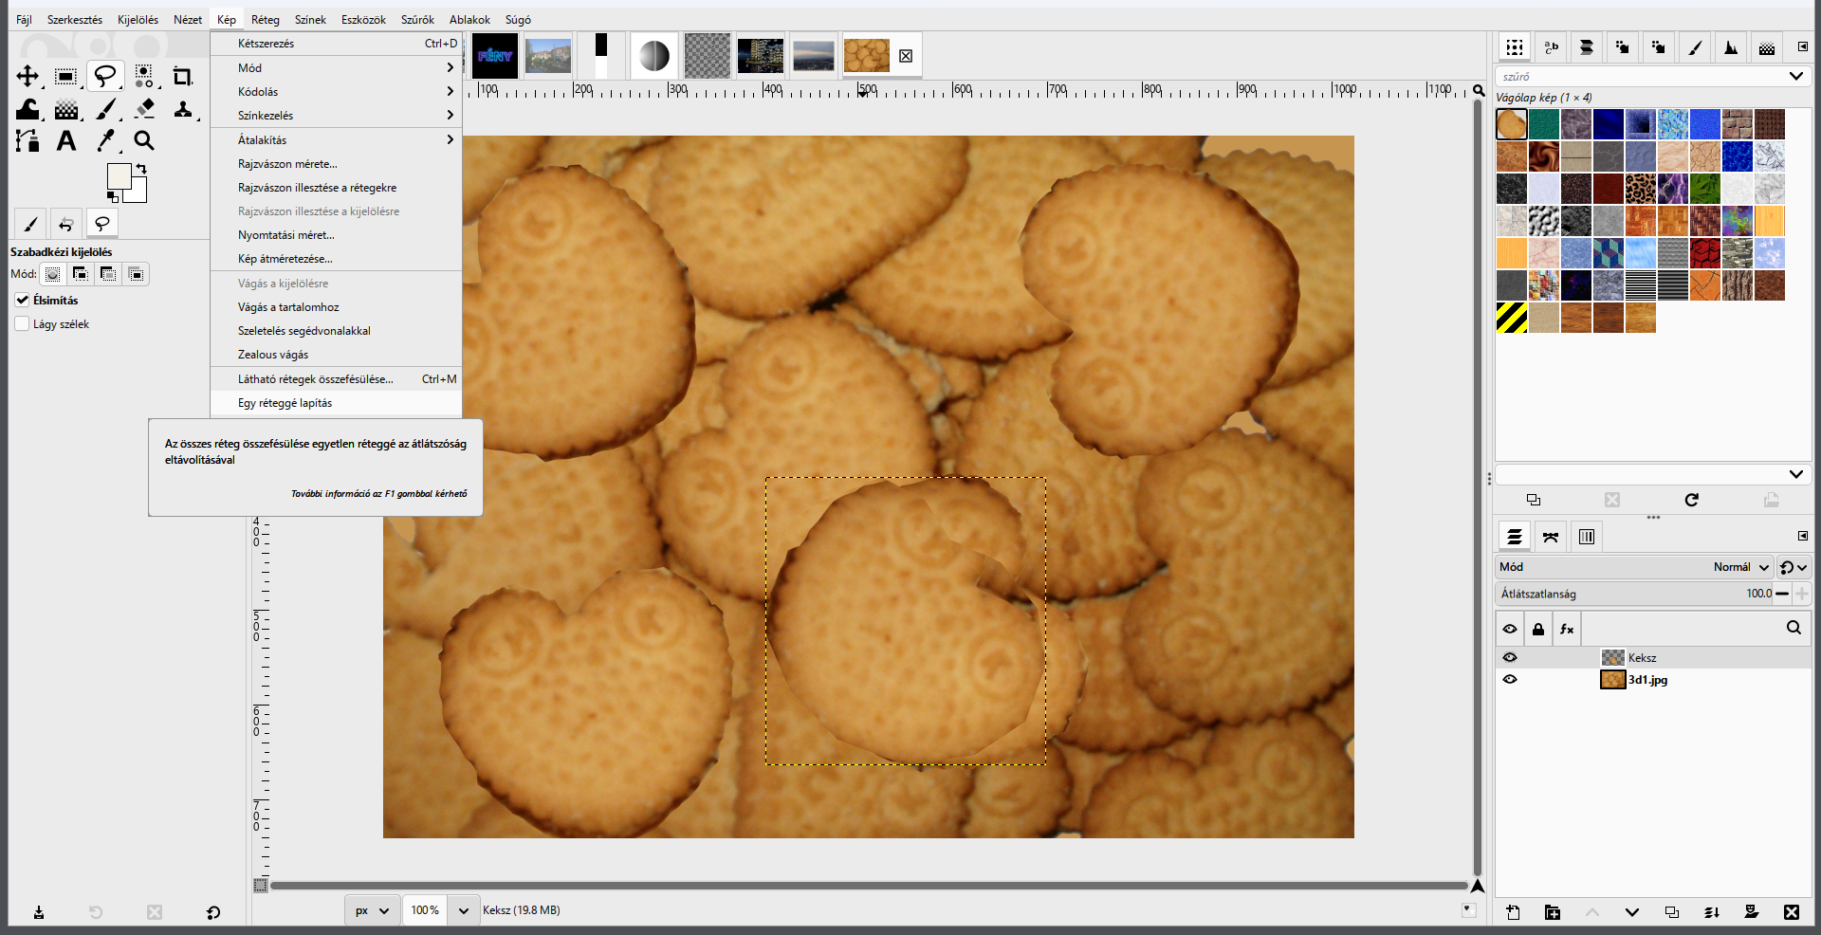The width and height of the screenshot is (1821, 935).
Task: Set selection mode to add to selection
Action: coord(81,274)
